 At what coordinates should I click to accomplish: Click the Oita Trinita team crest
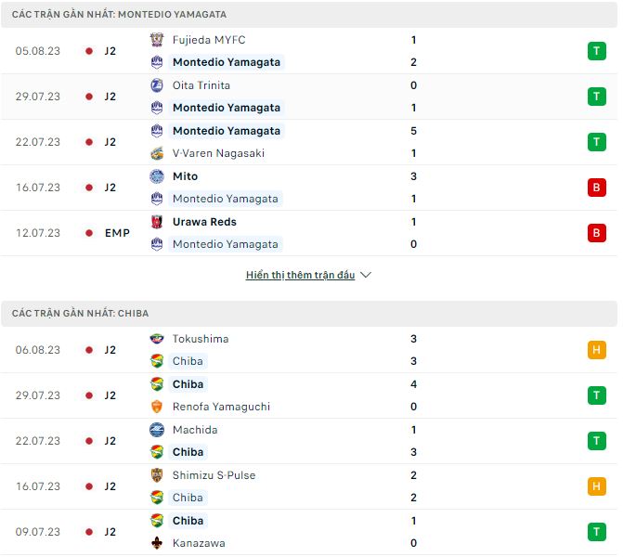click(x=156, y=85)
